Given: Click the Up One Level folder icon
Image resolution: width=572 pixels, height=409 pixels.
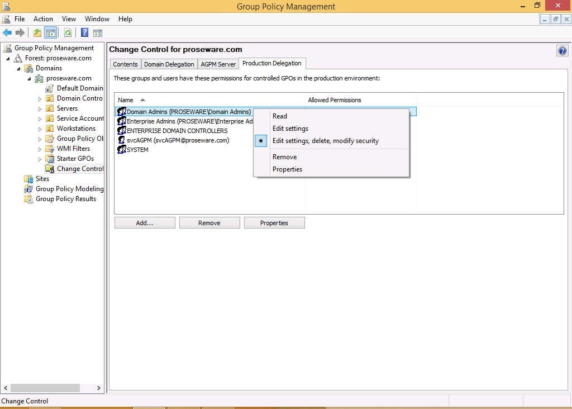Looking at the screenshot, I should (x=37, y=33).
